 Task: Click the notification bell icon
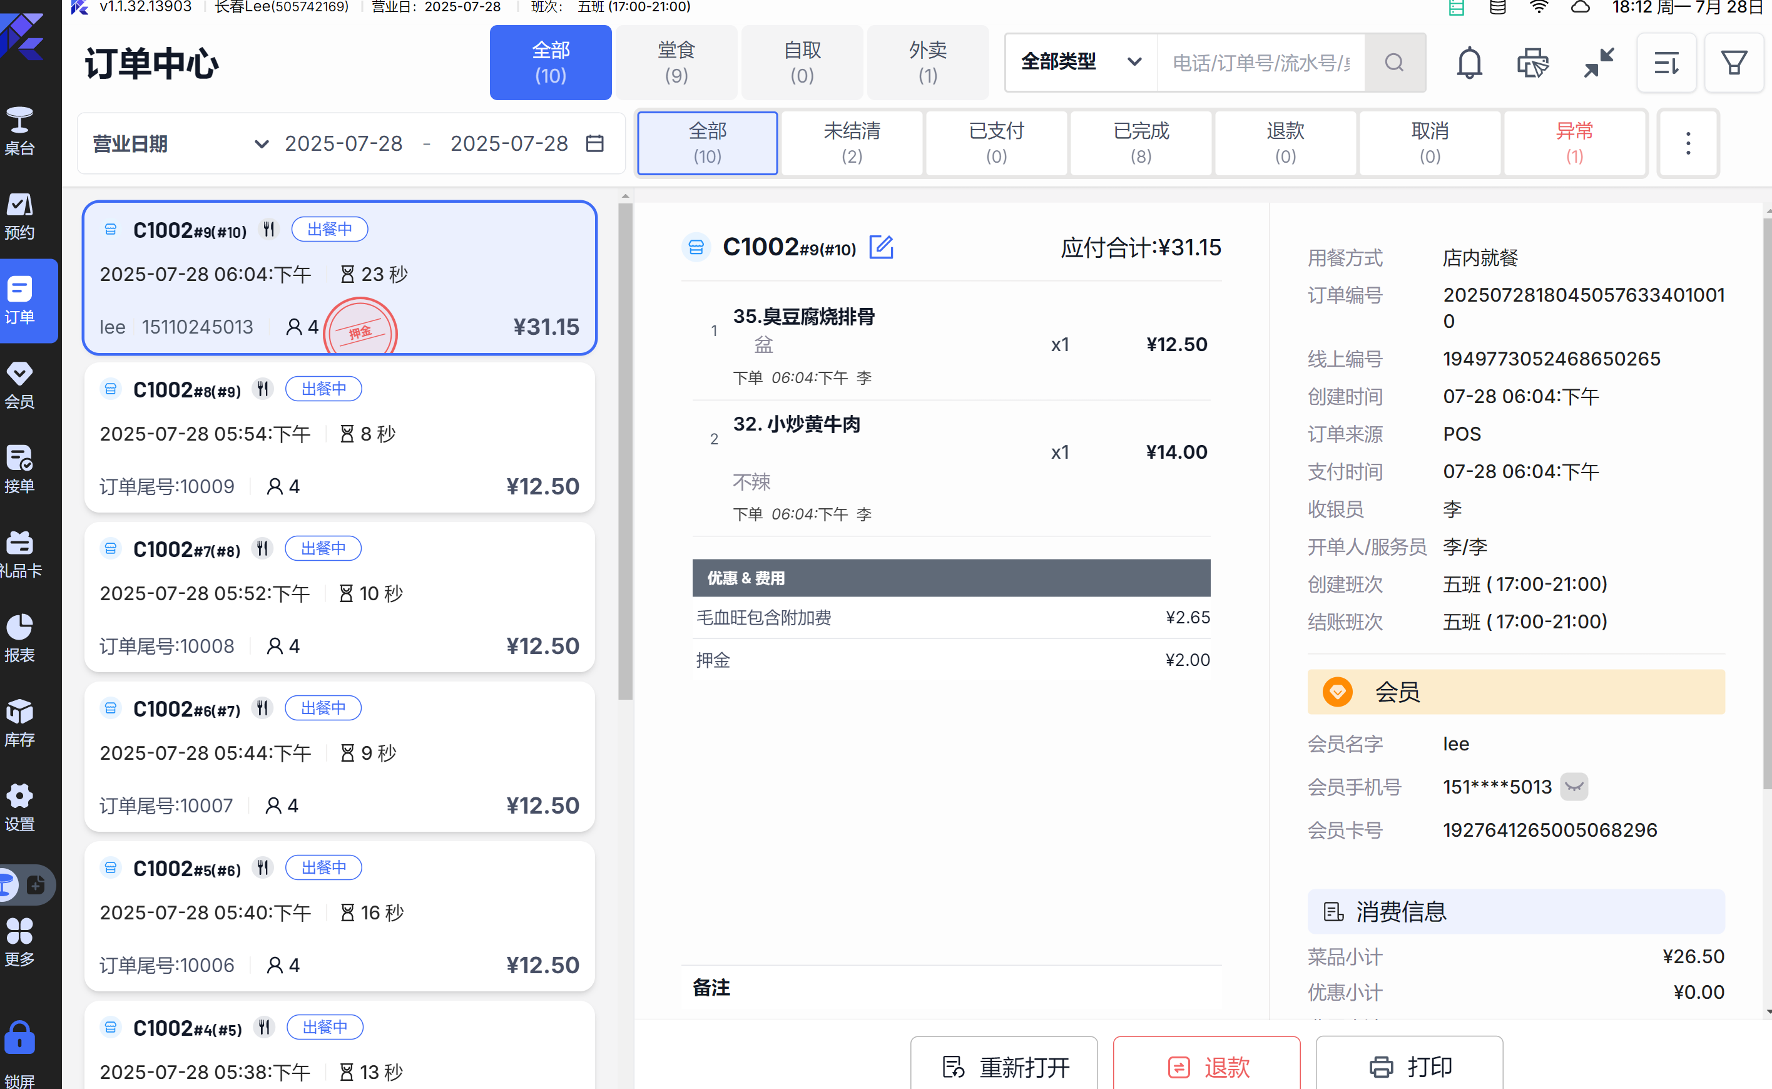(1469, 63)
